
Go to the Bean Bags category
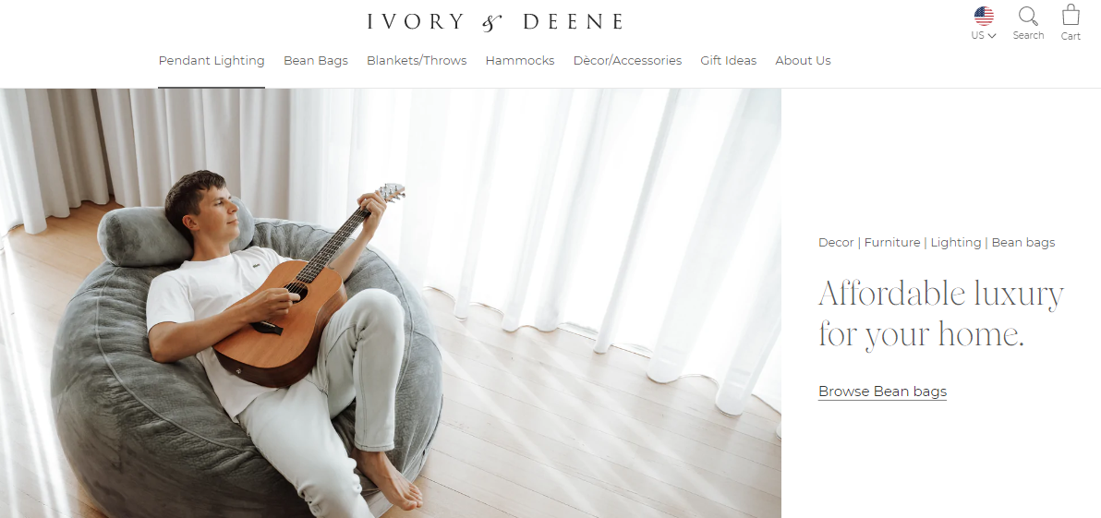point(316,60)
